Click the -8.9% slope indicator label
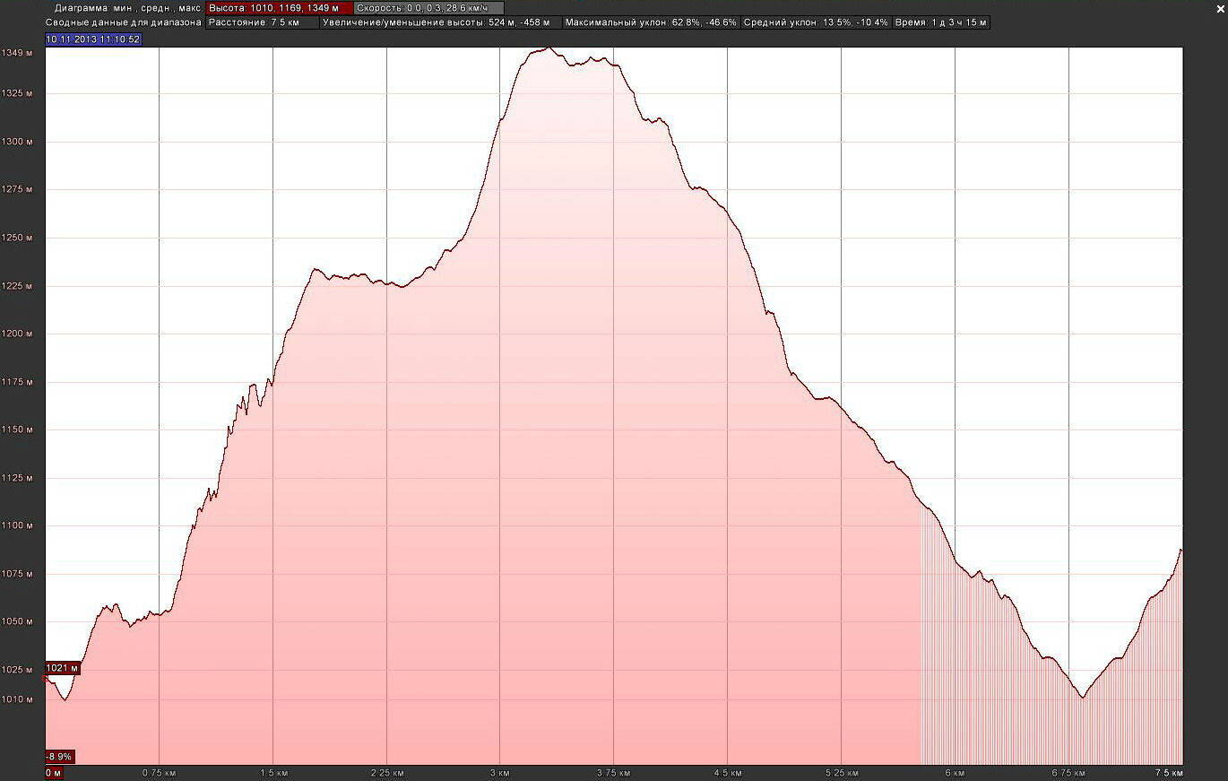This screenshot has width=1228, height=781. click(x=60, y=757)
